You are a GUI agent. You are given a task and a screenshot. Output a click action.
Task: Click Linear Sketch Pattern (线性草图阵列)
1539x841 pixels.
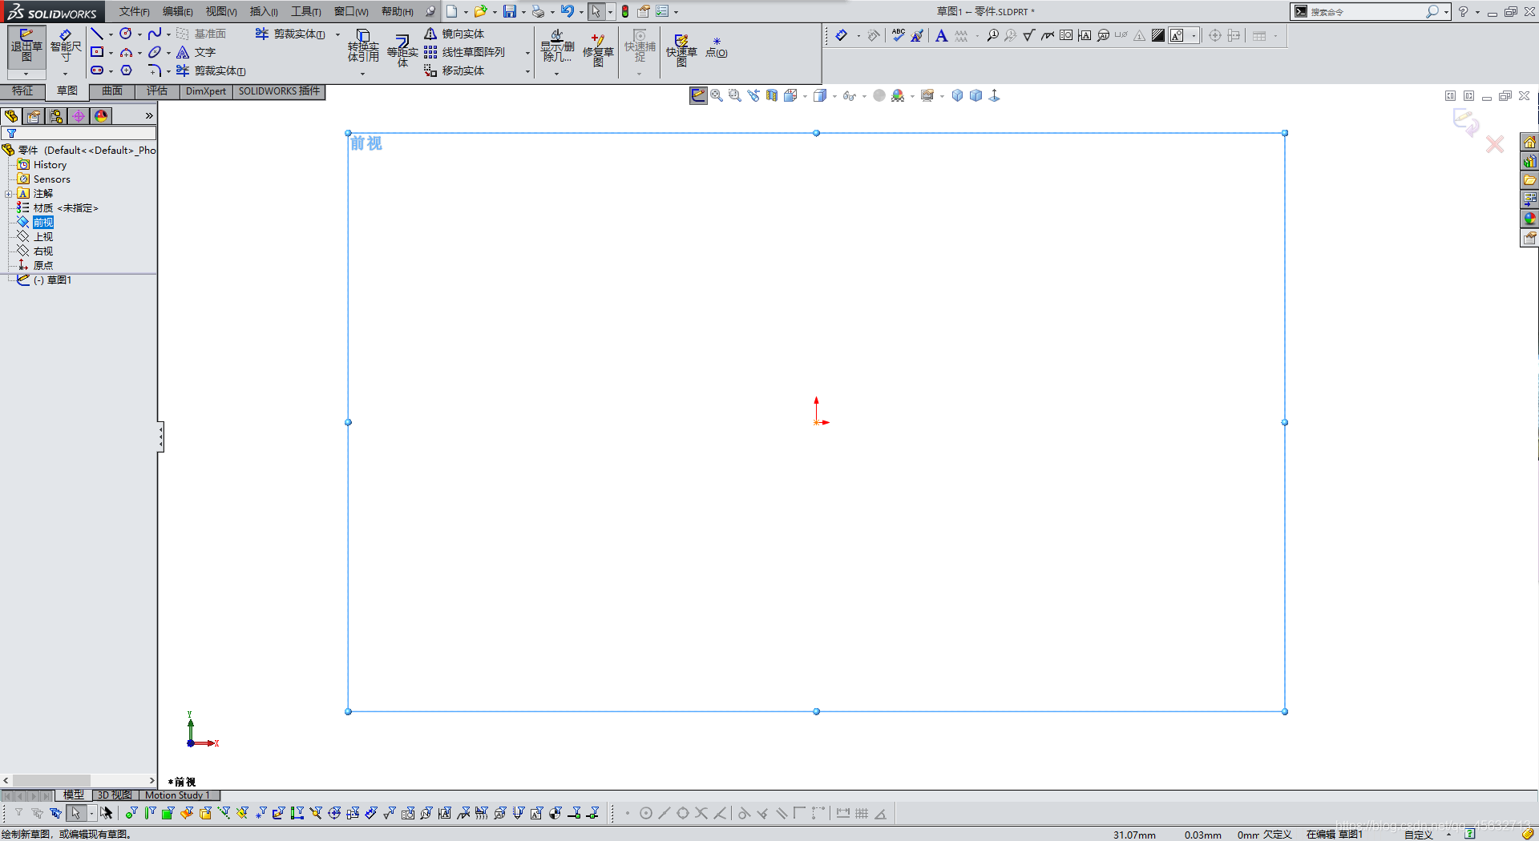[x=465, y=52]
